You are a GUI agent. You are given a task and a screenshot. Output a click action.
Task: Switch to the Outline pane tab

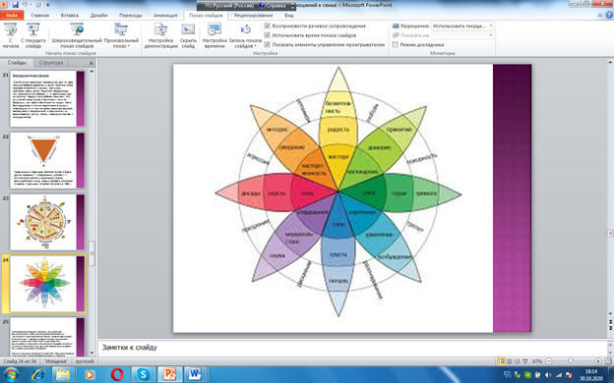(51, 63)
